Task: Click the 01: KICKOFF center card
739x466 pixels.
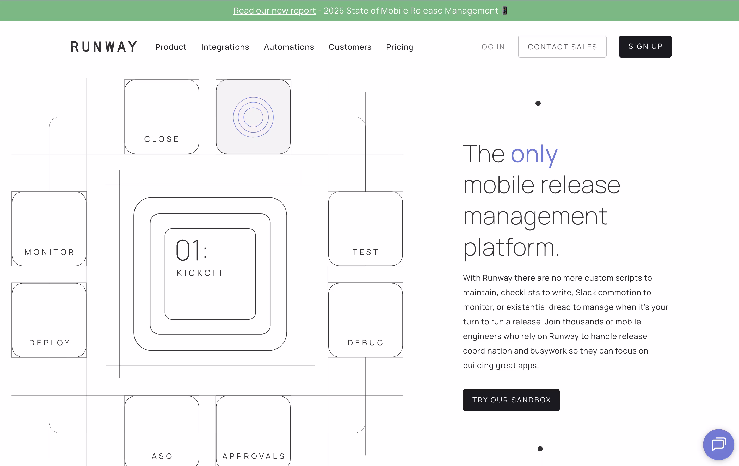Action: (210, 274)
